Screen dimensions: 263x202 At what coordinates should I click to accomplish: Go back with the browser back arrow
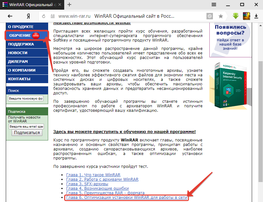(10, 16)
